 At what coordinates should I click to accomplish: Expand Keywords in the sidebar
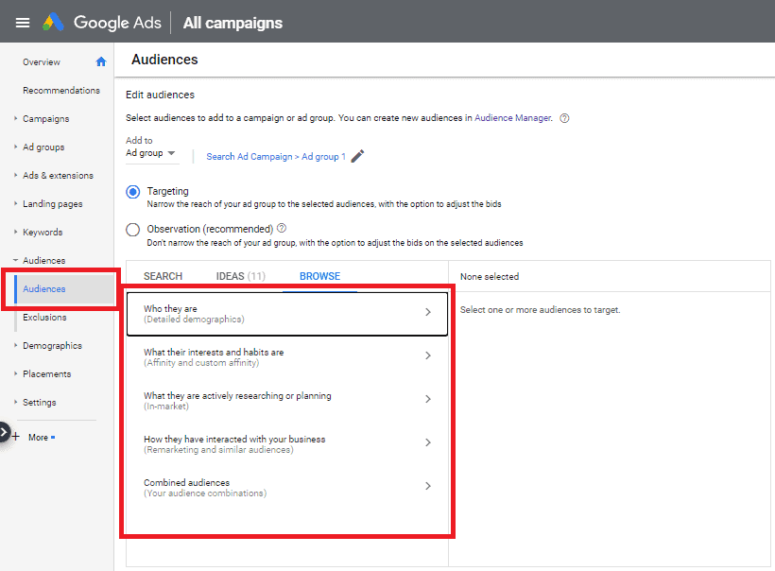click(15, 232)
